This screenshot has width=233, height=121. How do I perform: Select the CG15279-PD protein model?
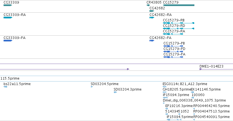coord(173,52)
